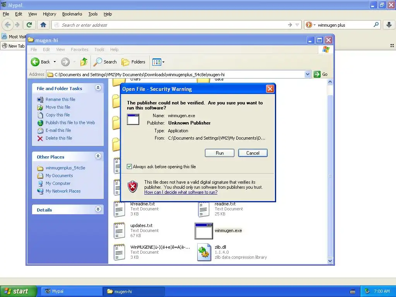Click Explorer scrollbar down arrow
Viewport: 396px width, 297px height.
tap(330, 261)
